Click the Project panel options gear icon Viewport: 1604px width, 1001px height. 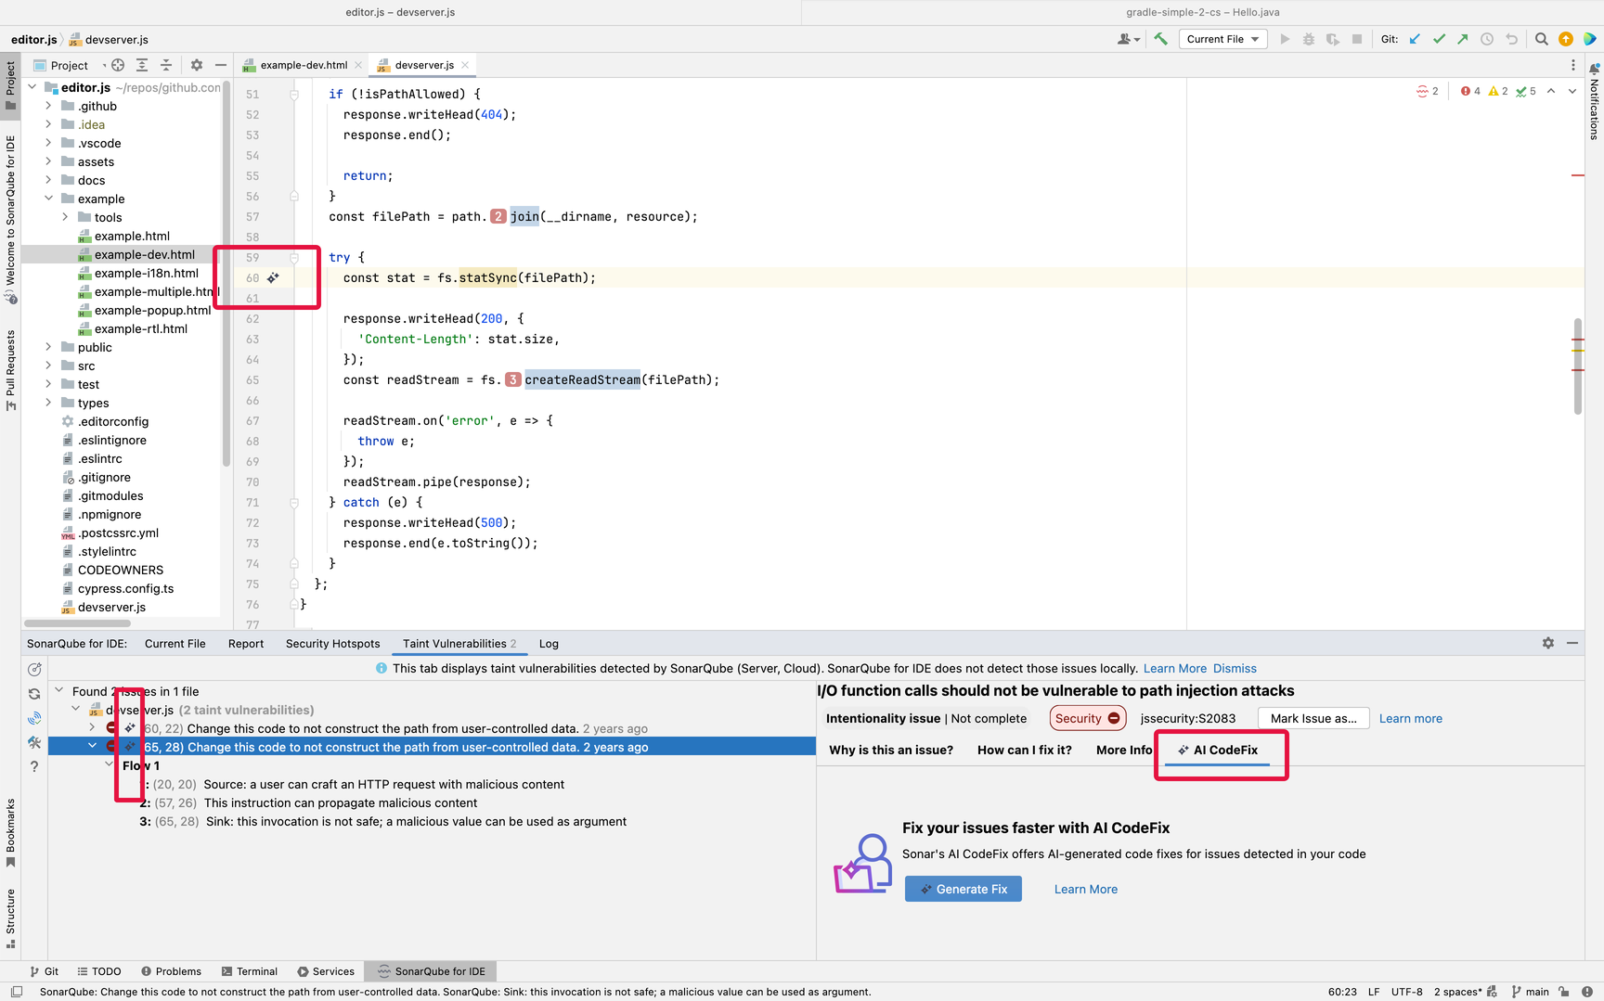tap(196, 65)
